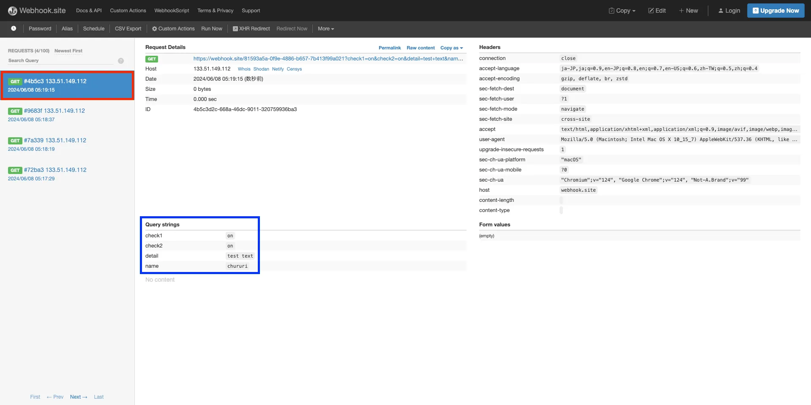Click check1 query value 'on'
Viewport: 811px width, 405px height.
(x=230, y=236)
